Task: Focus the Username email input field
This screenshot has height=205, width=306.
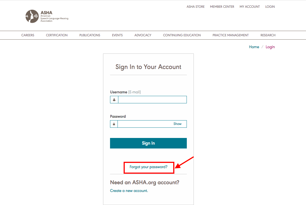Action: click(152, 100)
